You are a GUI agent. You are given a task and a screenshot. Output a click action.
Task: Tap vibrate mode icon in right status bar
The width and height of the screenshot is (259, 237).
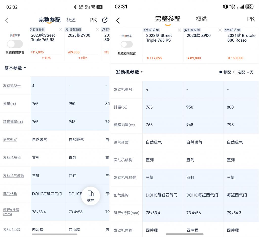click(x=225, y=7)
